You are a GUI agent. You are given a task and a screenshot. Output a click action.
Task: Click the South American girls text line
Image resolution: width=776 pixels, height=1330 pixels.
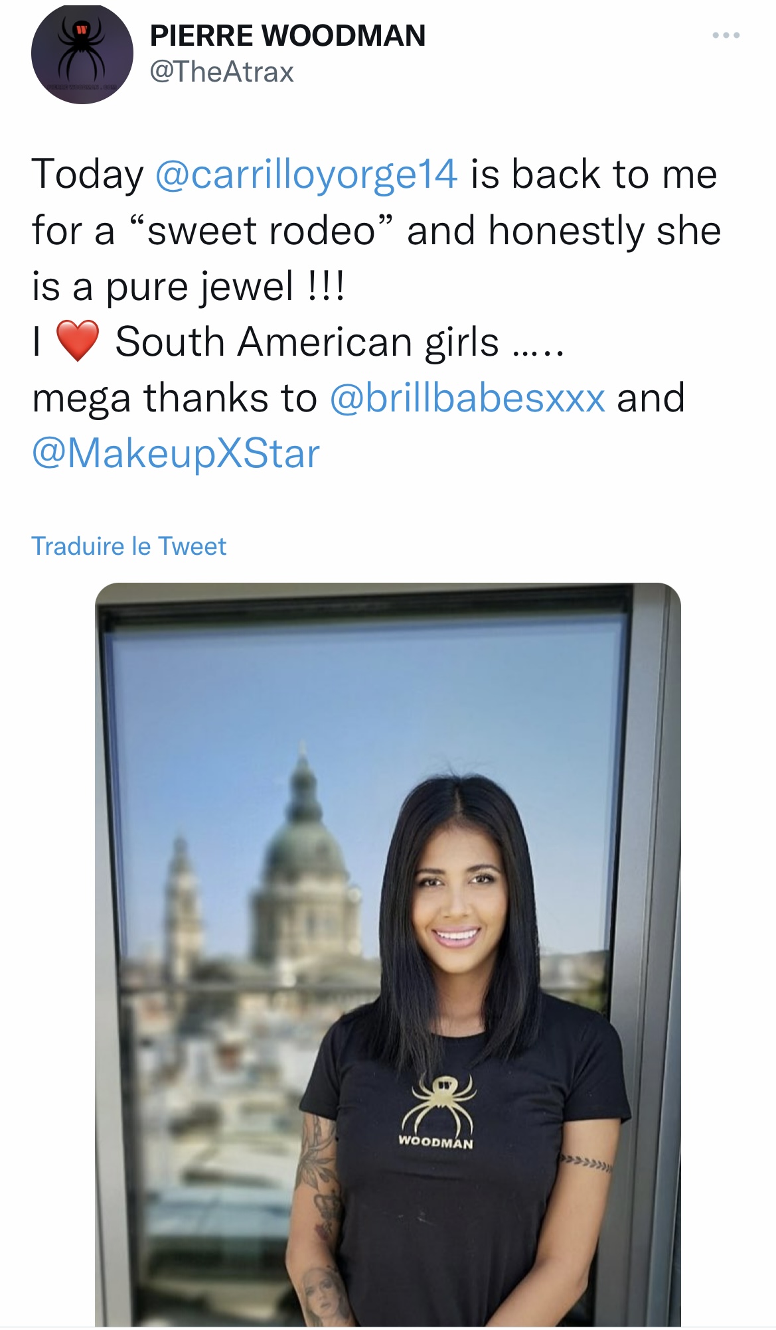(x=306, y=342)
